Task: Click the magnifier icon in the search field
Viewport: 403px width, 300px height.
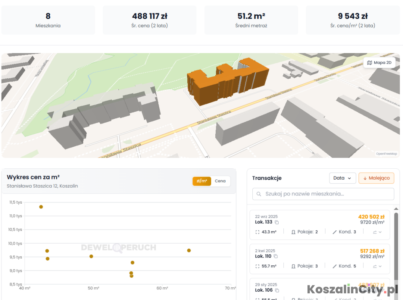Action: tap(259, 194)
